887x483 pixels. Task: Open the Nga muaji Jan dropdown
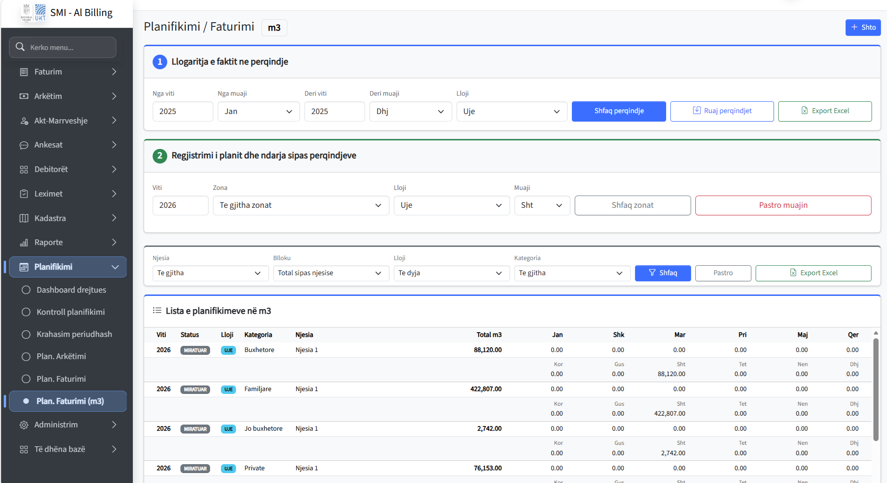pos(259,112)
